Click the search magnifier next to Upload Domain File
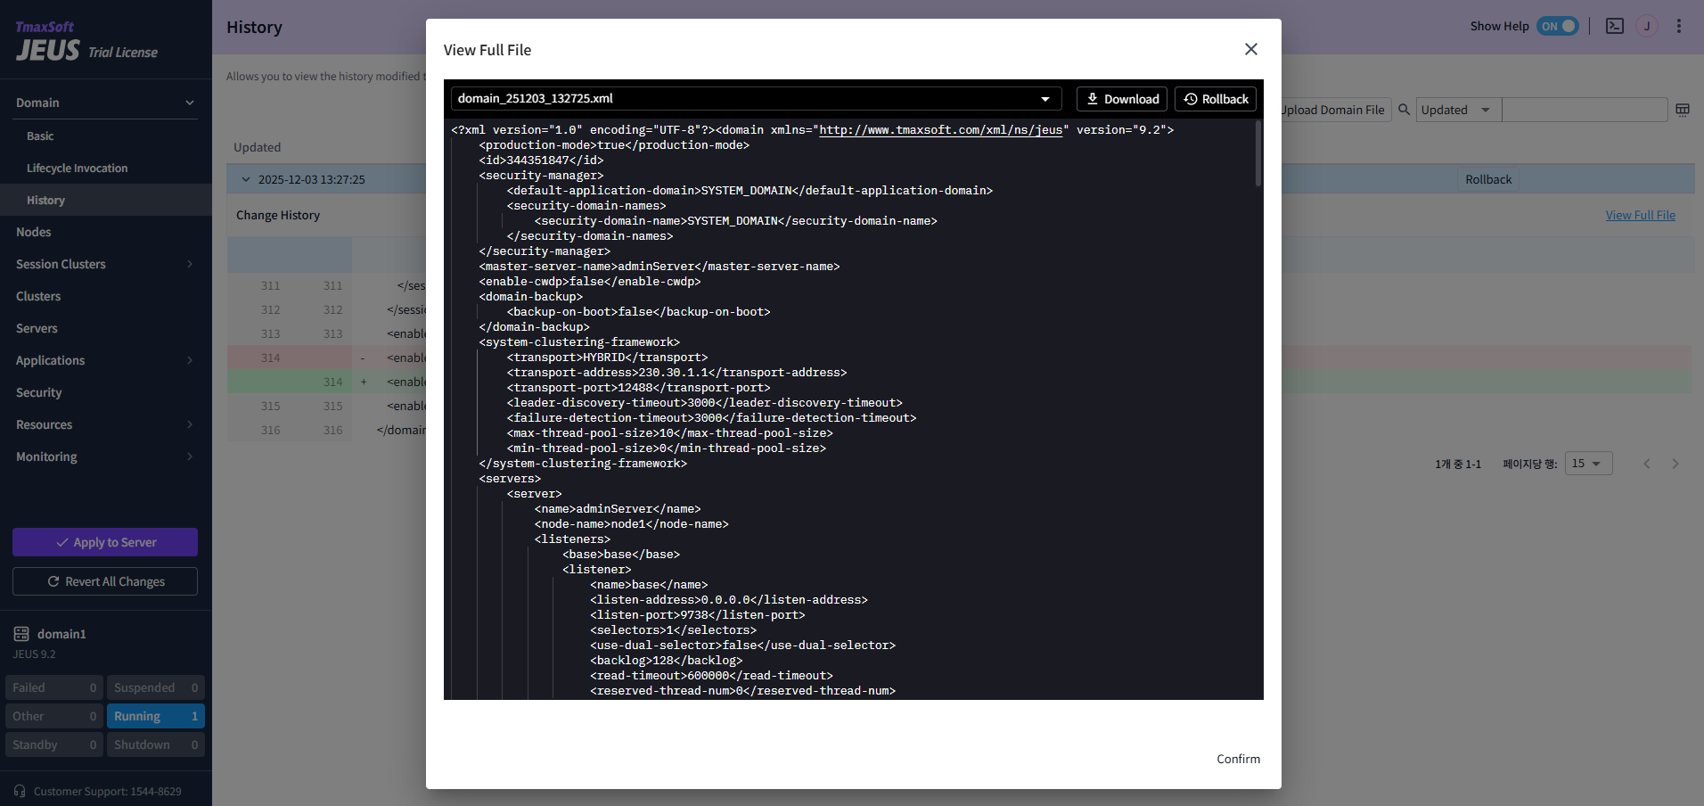Viewport: 1704px width, 806px height. (x=1404, y=109)
